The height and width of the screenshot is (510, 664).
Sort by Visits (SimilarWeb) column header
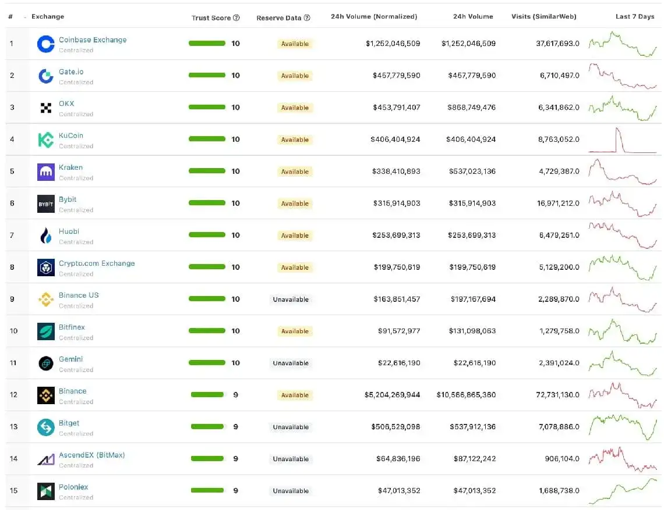point(543,17)
